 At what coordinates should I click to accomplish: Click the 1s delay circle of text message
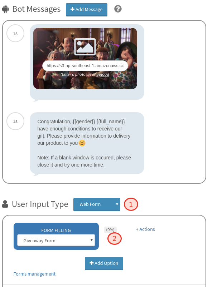pyautogui.click(x=15, y=121)
